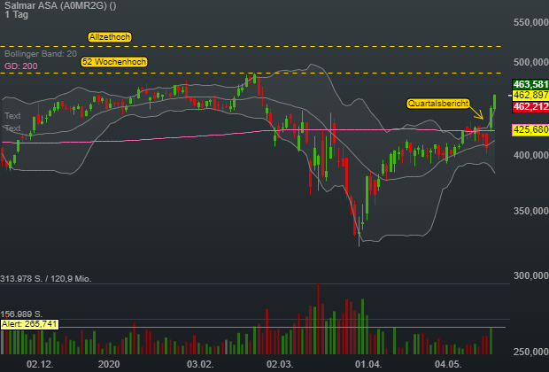Click the 350,000 price axis label
The height and width of the screenshot is (372, 549).
pyautogui.click(x=531, y=211)
